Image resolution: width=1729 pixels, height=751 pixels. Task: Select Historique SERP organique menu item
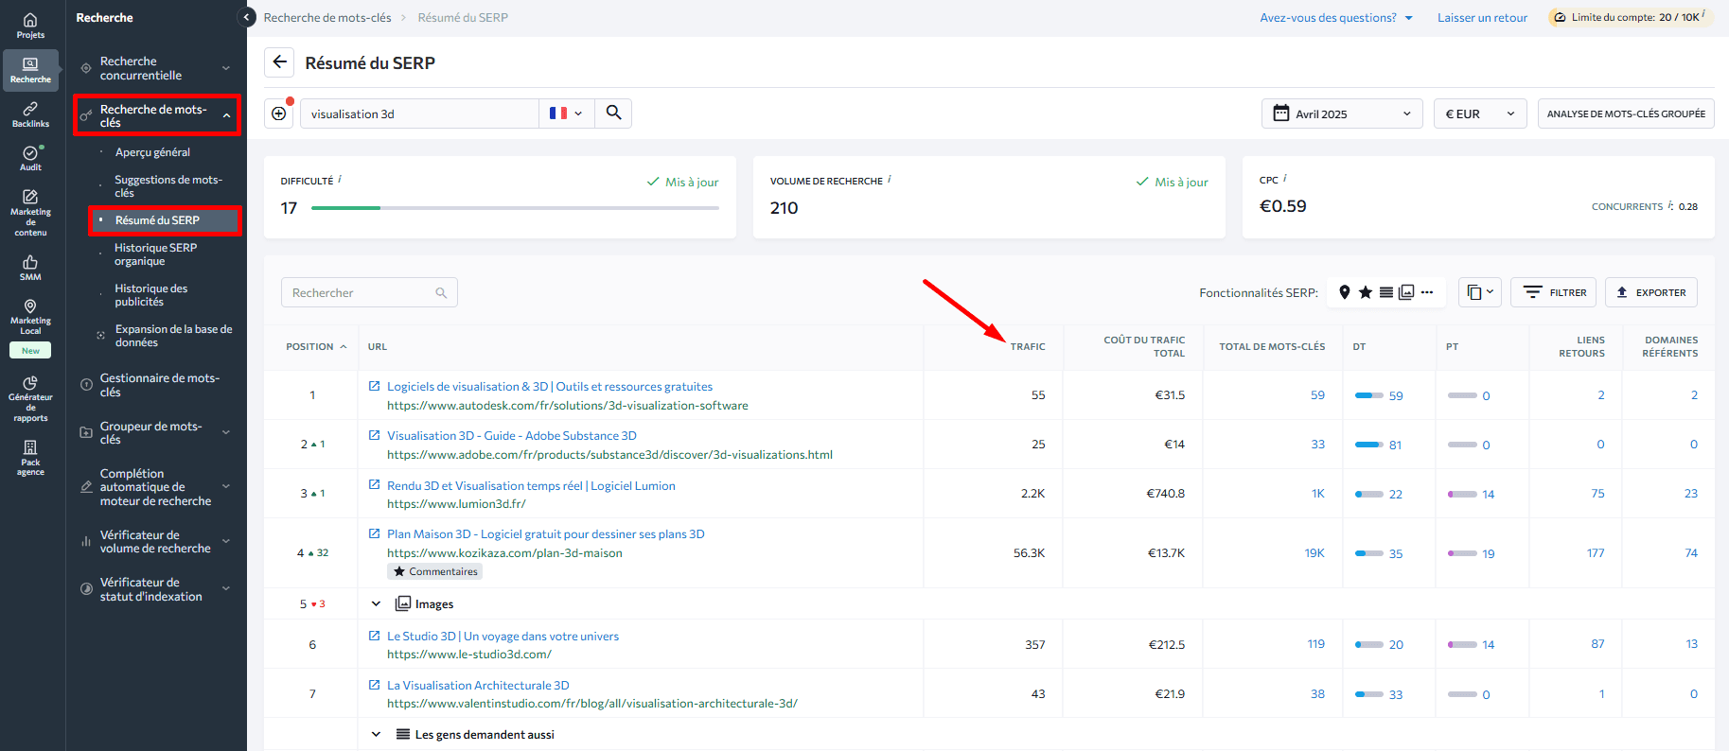[156, 254]
